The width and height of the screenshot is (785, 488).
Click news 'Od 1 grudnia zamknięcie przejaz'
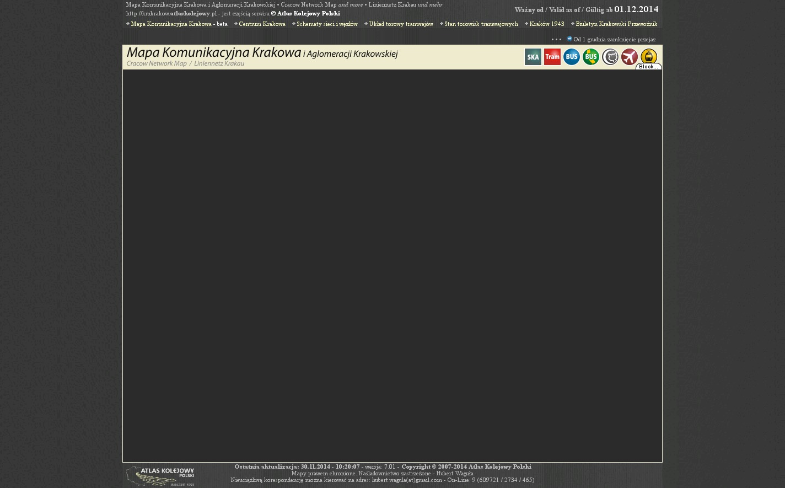click(614, 40)
